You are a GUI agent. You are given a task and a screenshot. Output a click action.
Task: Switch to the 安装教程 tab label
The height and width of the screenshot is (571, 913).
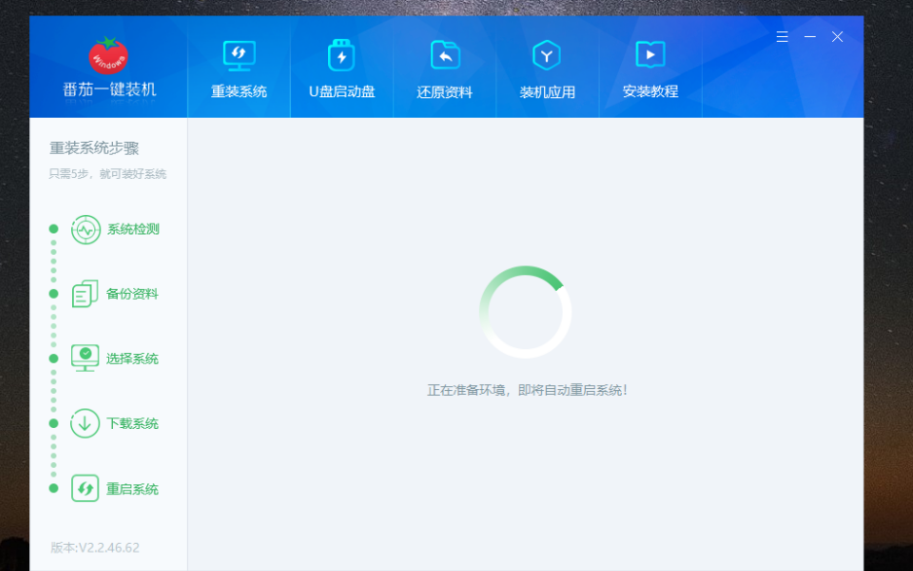650,91
